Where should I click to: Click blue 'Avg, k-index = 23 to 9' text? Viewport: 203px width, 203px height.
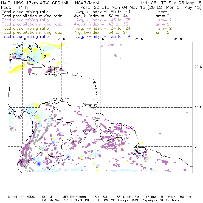pyautogui.click(x=103, y=37)
